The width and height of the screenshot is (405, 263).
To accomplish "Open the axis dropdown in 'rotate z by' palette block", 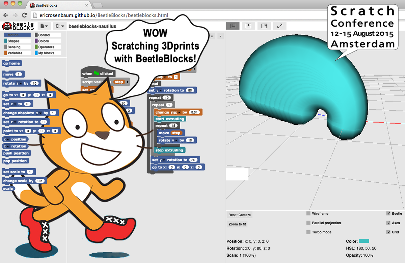I will coord(19,83).
